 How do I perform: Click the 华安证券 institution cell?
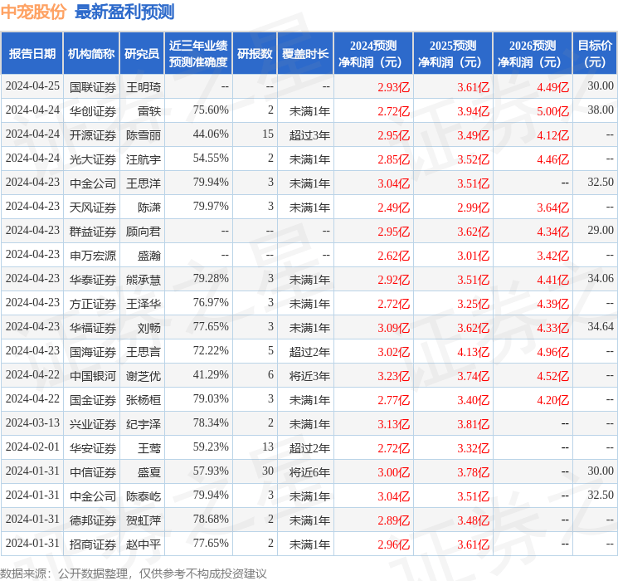click(x=93, y=448)
